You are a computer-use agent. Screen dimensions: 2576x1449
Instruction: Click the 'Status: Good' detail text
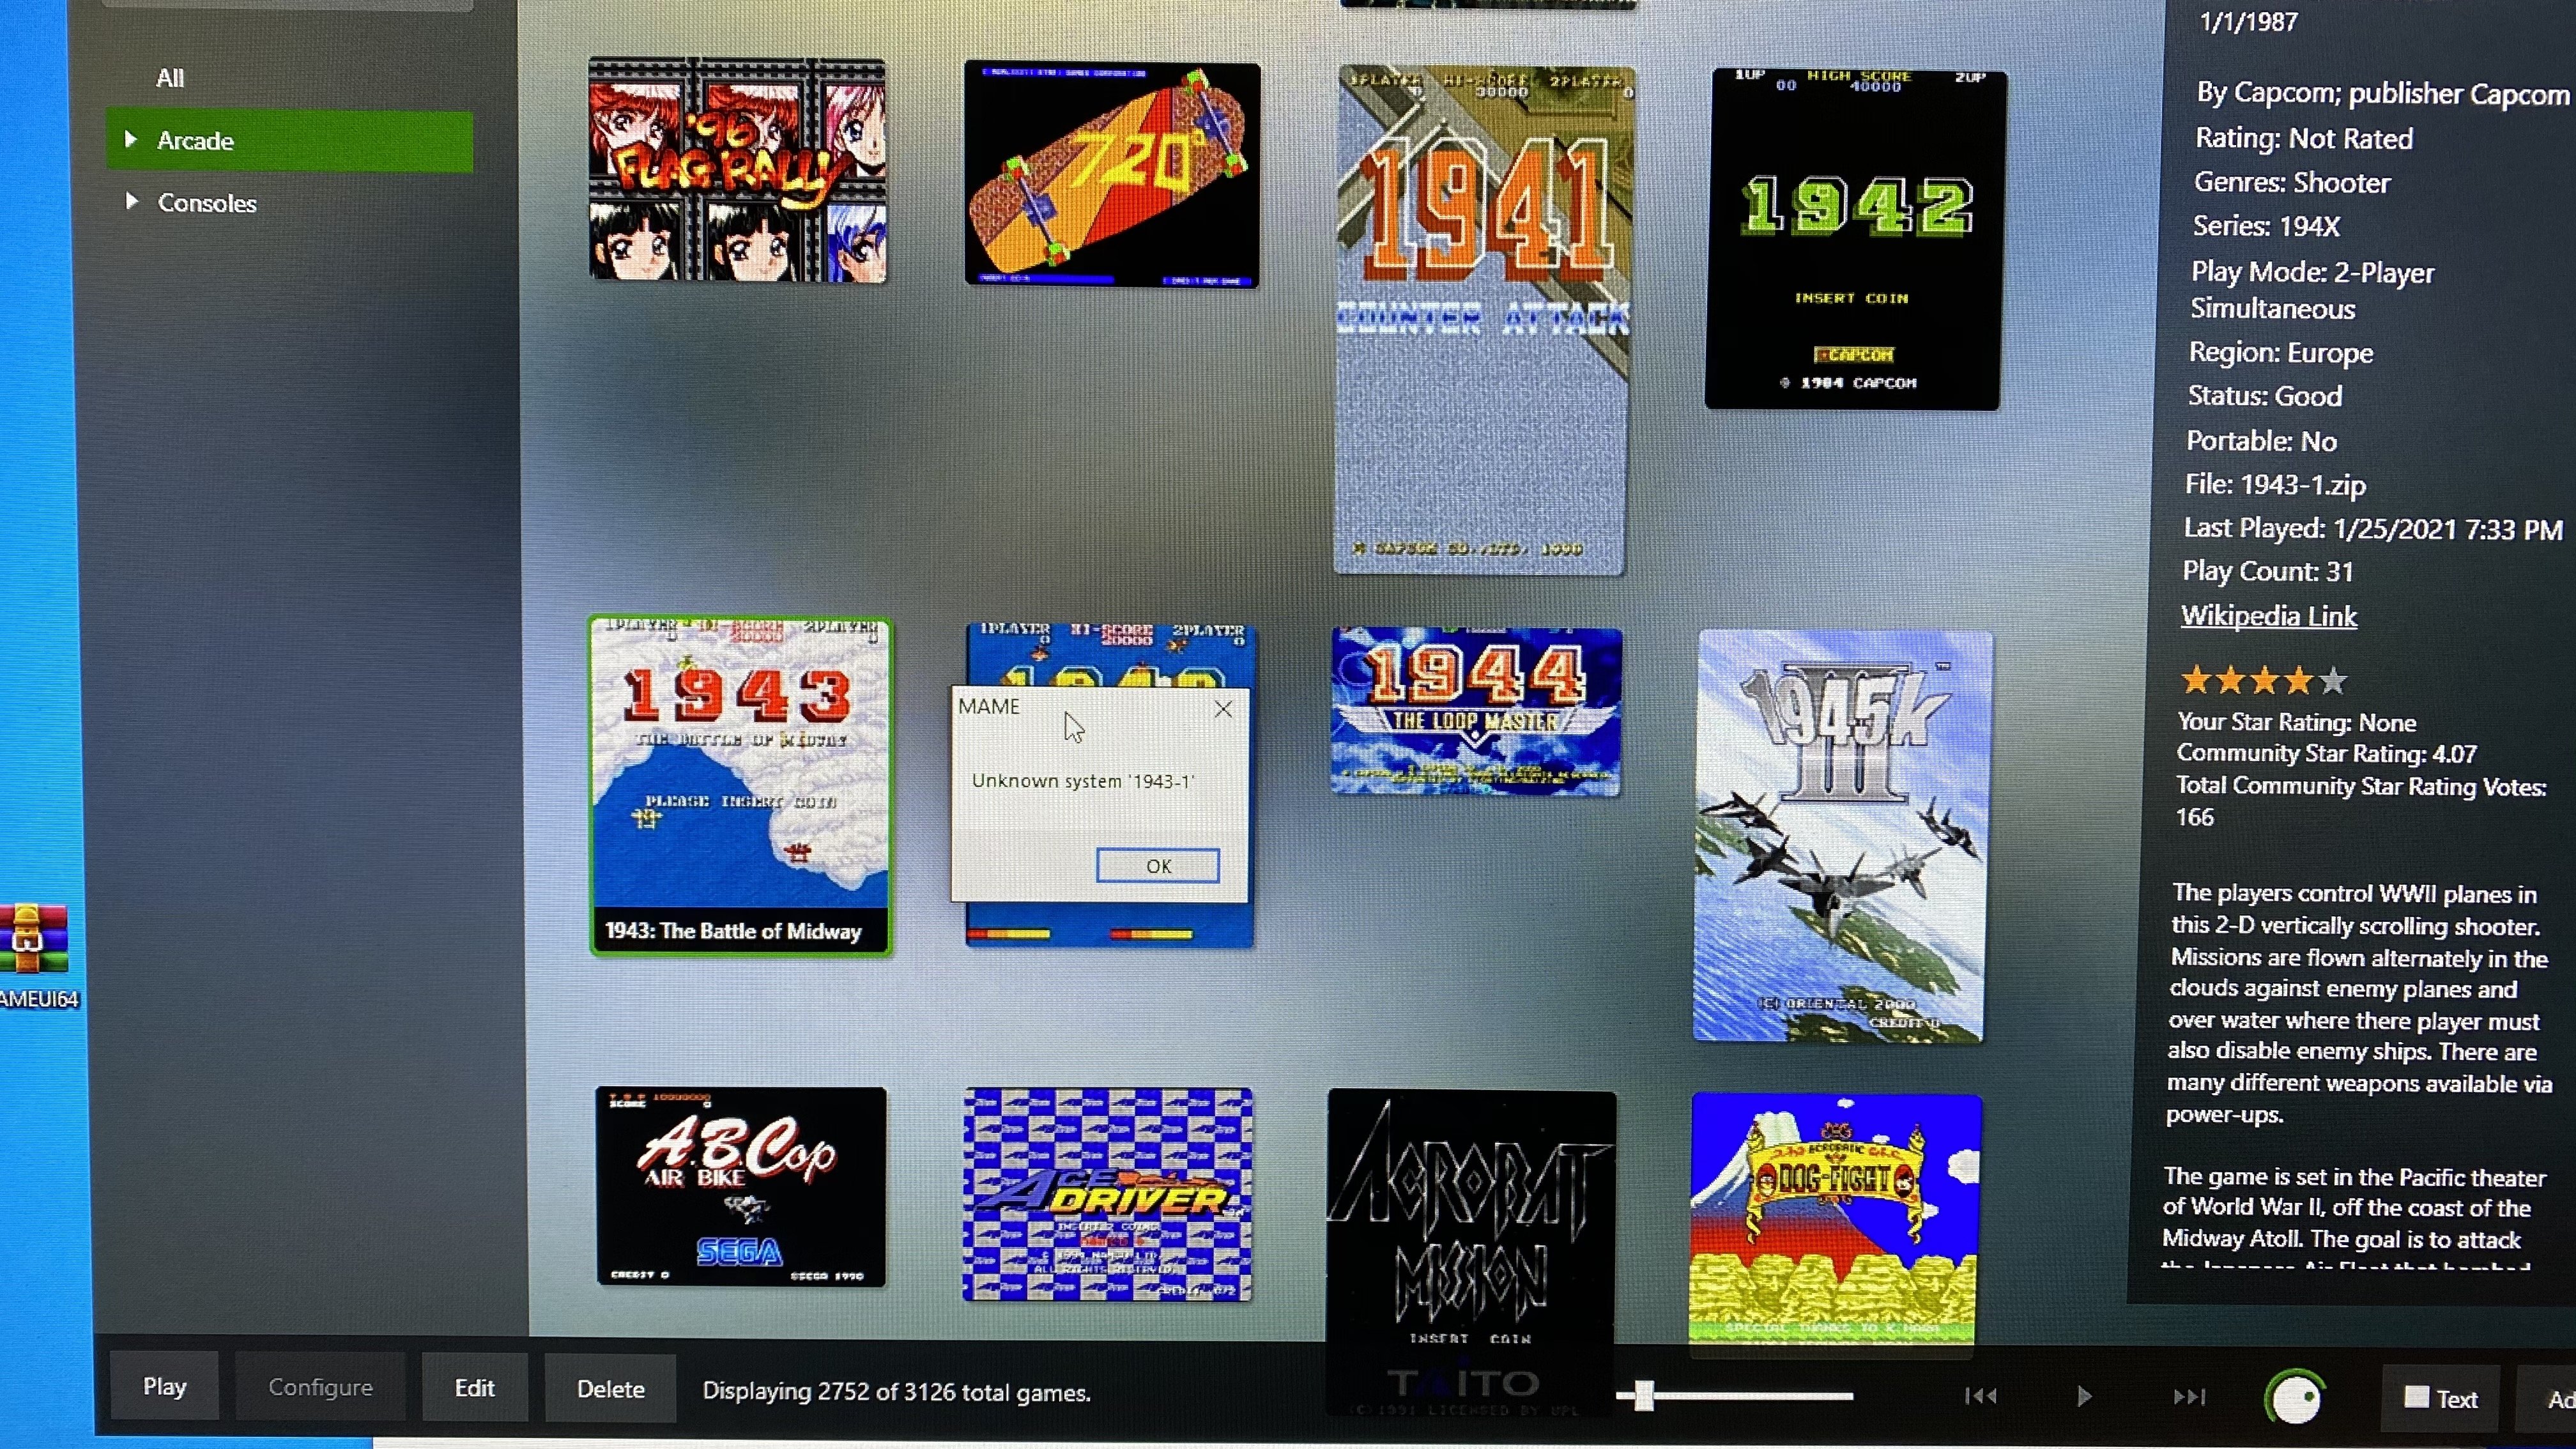2265,396
